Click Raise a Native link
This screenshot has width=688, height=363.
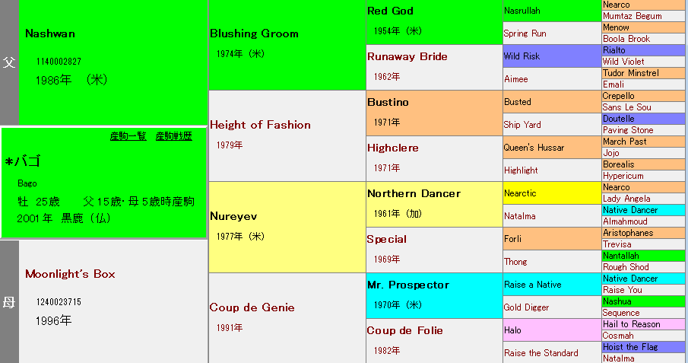(532, 285)
